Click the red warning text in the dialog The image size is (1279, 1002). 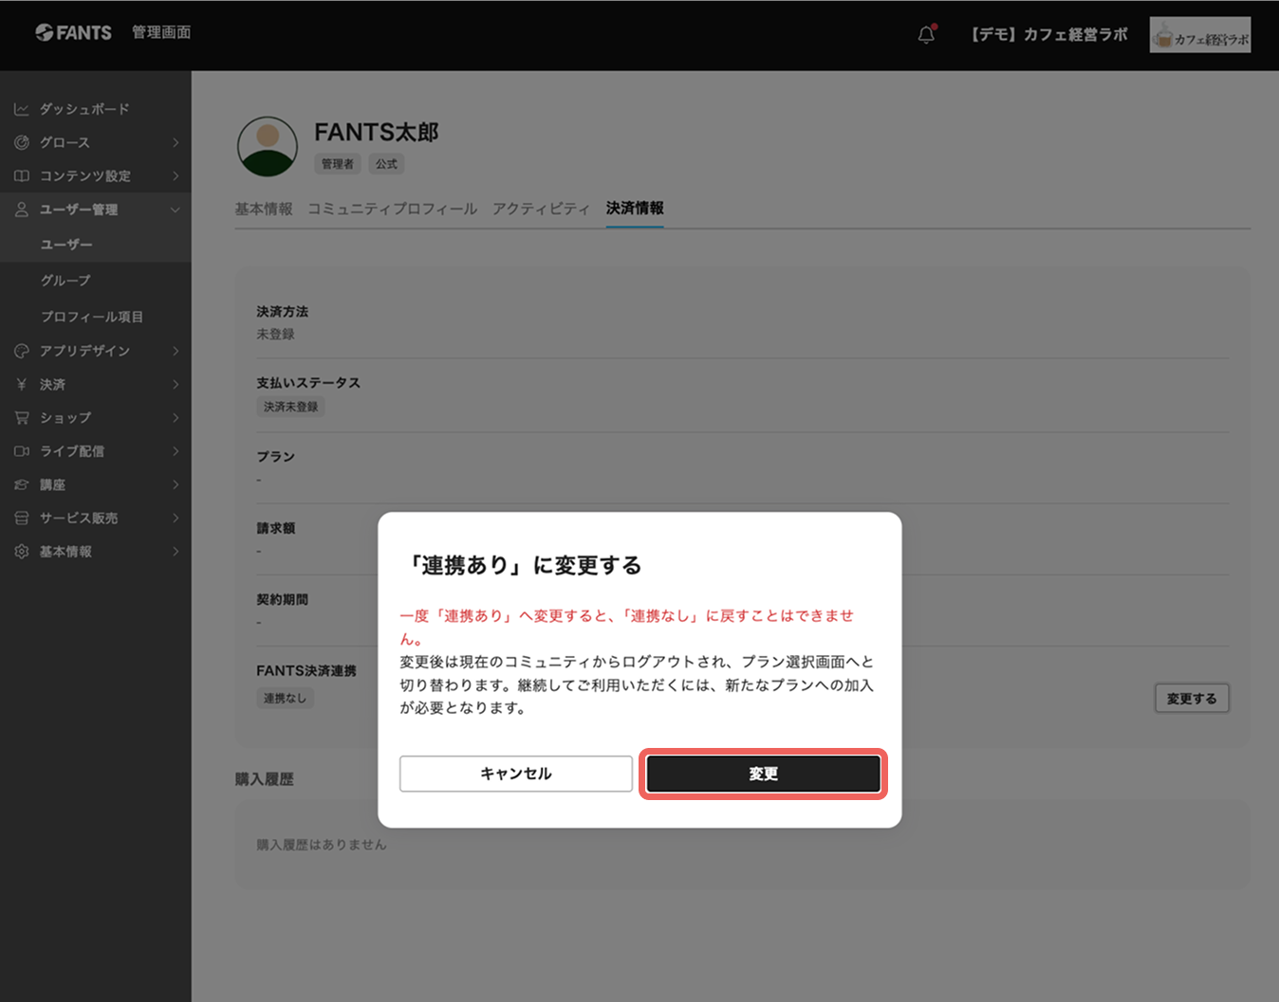(x=626, y=628)
